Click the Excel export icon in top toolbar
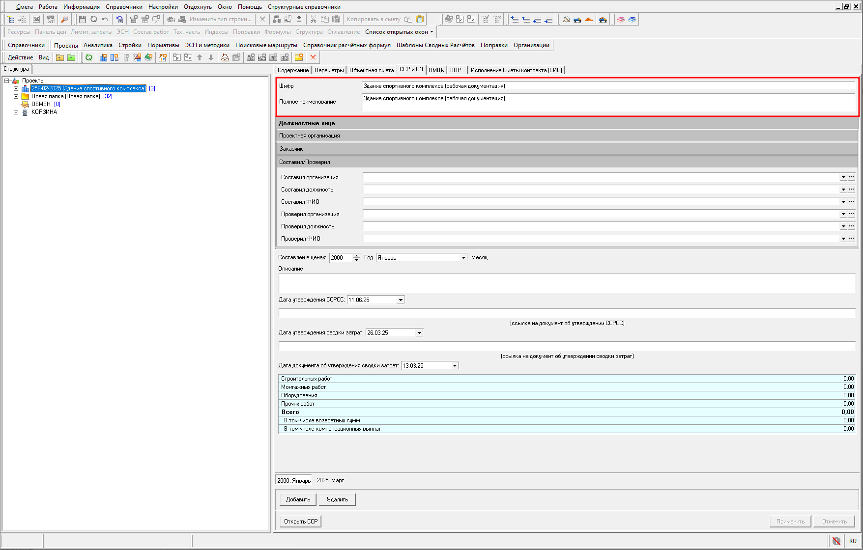The image size is (863, 550). [36, 19]
